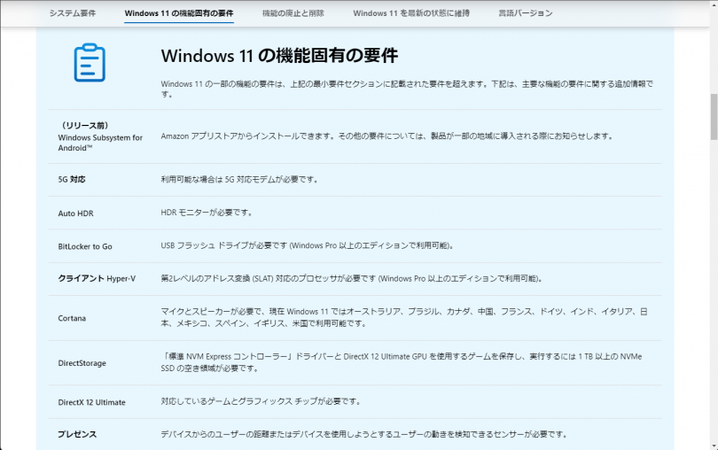Viewport: 718px width, 450px height.
Task: Switch to the 機能の廃止と削除 tab
Action: (293, 13)
